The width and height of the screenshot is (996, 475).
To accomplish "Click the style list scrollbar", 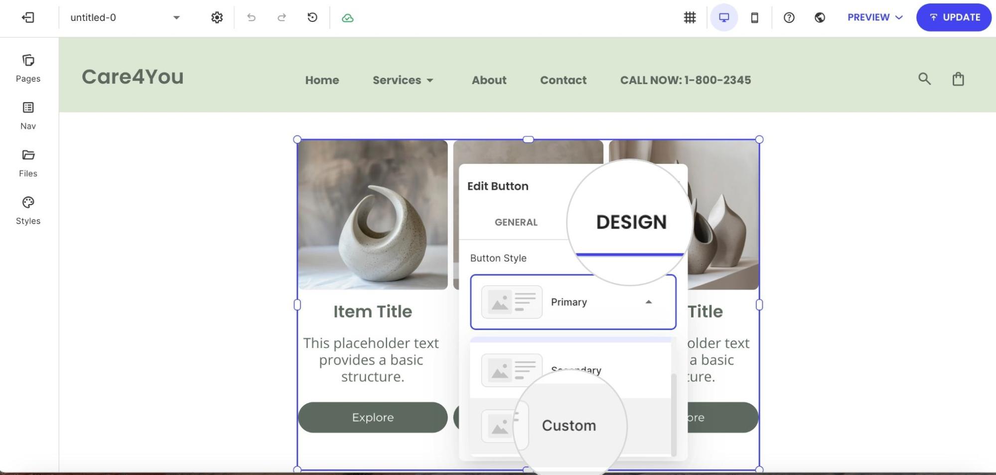I will click(674, 414).
